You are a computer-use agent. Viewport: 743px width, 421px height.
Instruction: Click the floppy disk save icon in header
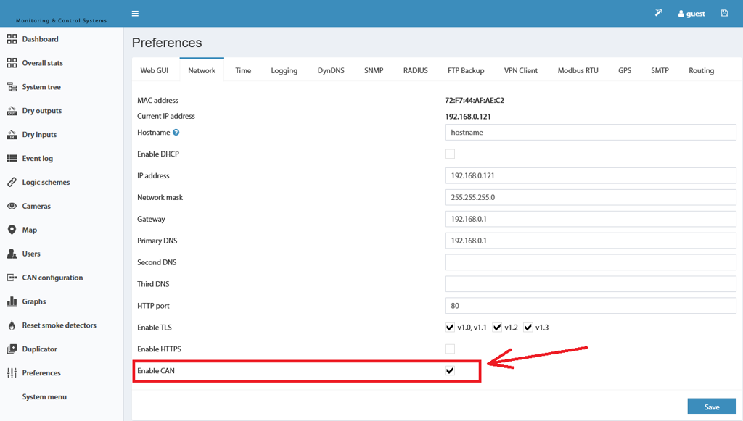tap(724, 13)
